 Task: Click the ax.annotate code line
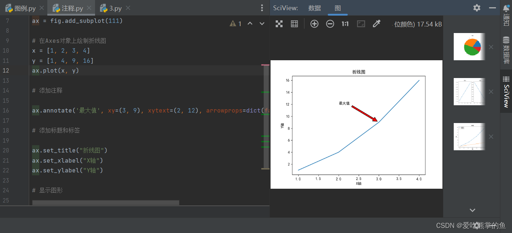(151, 110)
